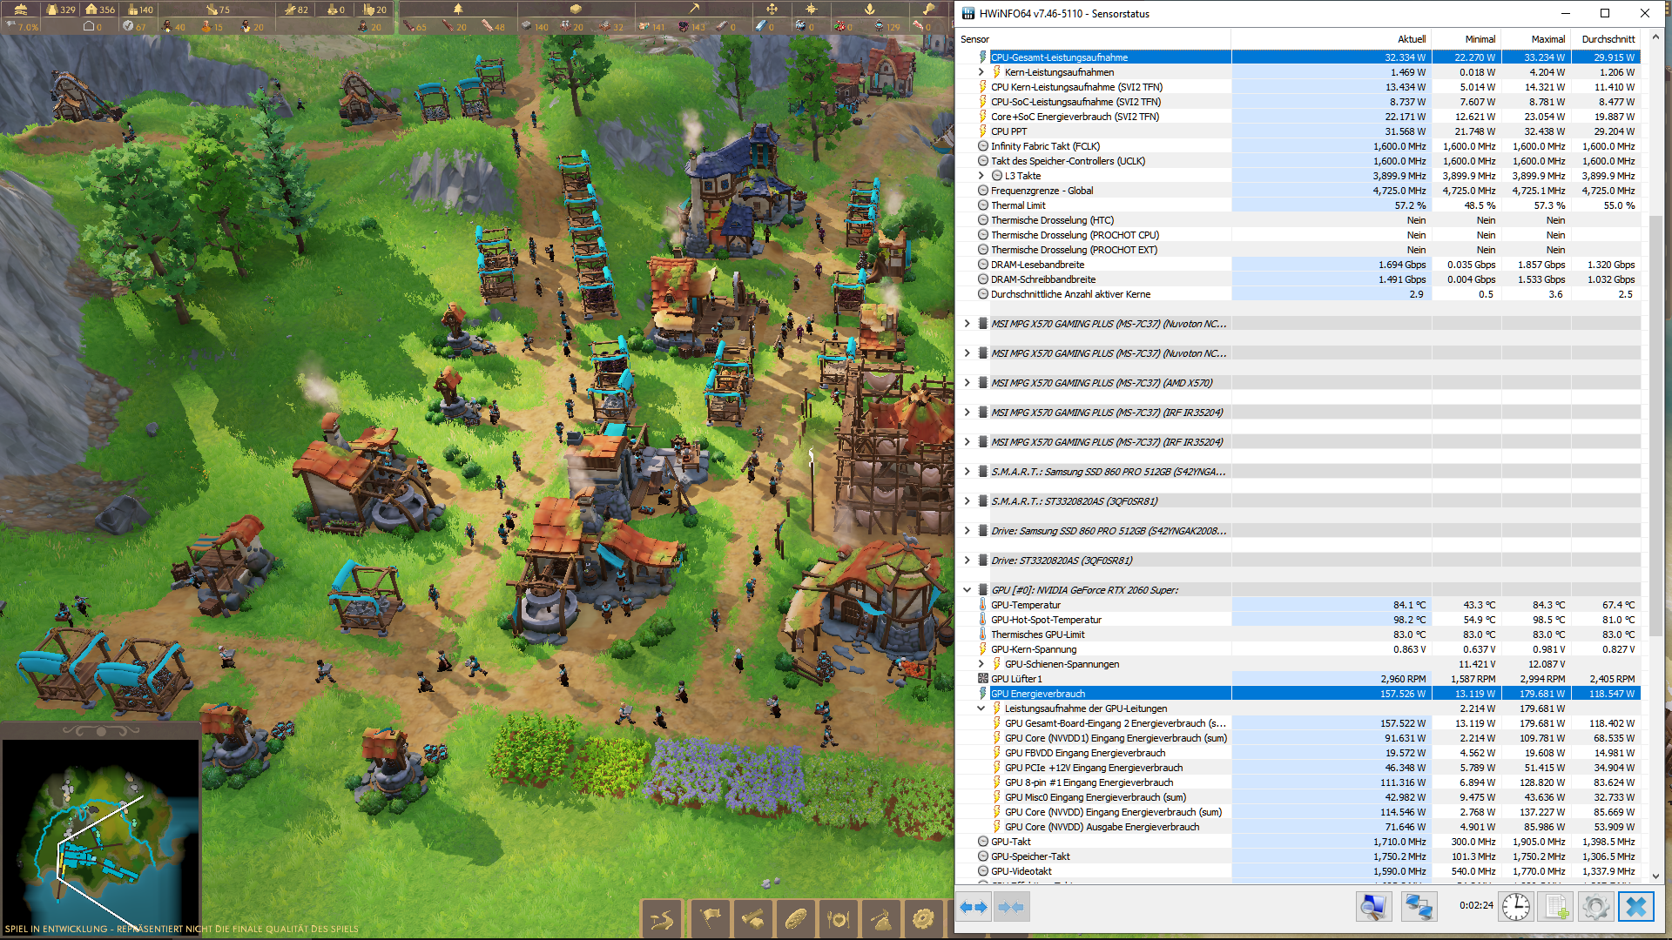Image resolution: width=1672 pixels, height=940 pixels.
Task: Select the wood and stone resources category
Action: click(753, 919)
